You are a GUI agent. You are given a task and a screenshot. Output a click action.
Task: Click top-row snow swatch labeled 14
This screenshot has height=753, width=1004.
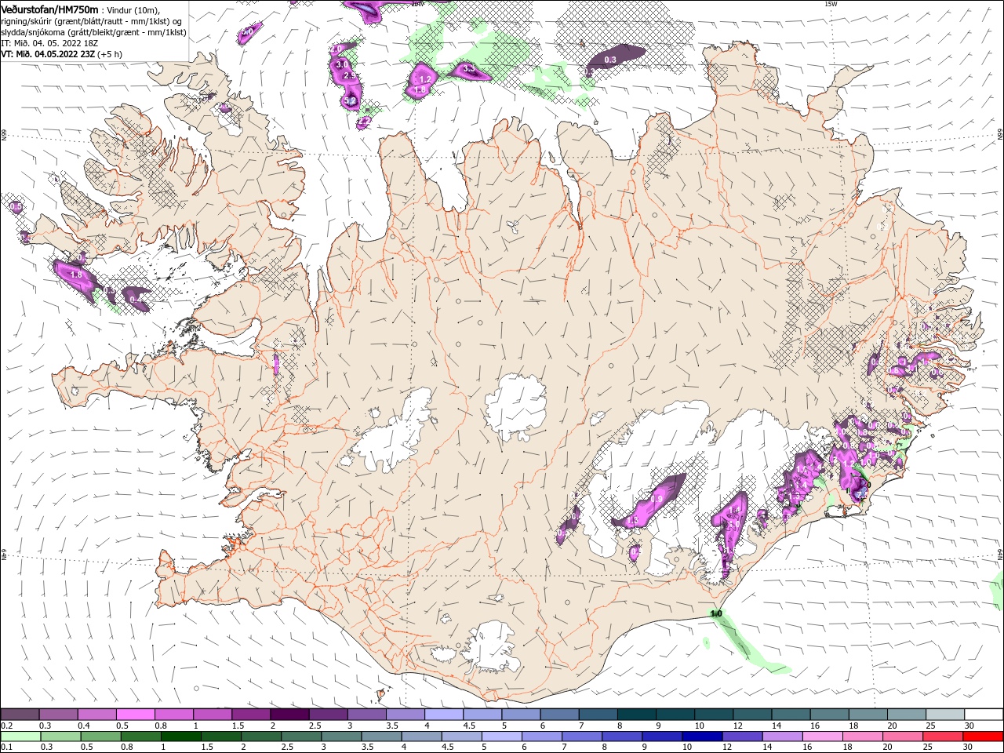(791, 715)
